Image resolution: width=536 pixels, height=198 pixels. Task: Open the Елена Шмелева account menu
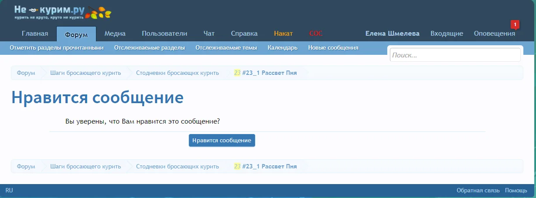(393, 34)
